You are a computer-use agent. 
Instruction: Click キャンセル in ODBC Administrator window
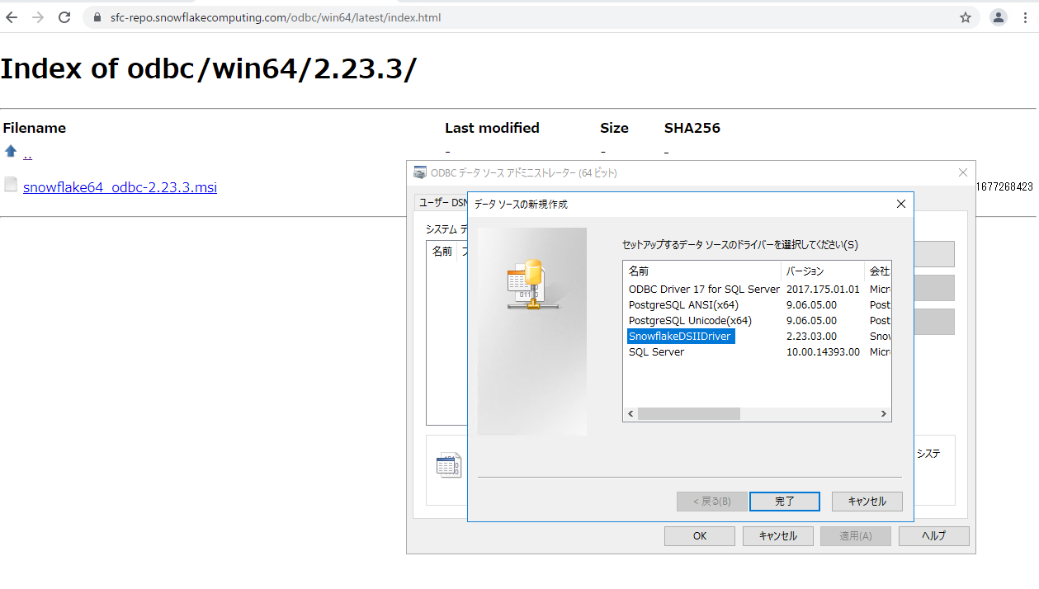[x=777, y=536]
